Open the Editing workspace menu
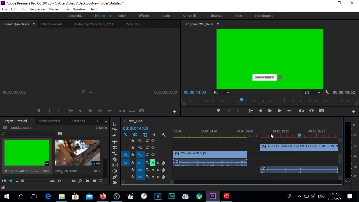 click(111, 16)
